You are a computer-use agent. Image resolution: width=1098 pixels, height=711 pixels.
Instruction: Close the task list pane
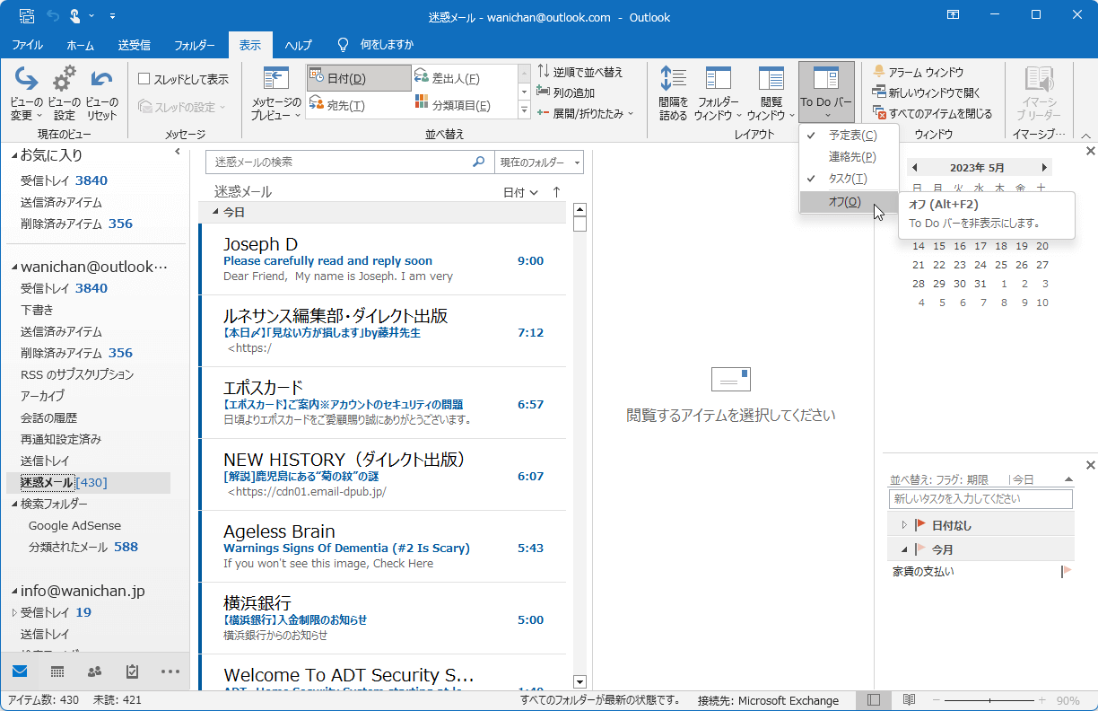tap(1090, 465)
